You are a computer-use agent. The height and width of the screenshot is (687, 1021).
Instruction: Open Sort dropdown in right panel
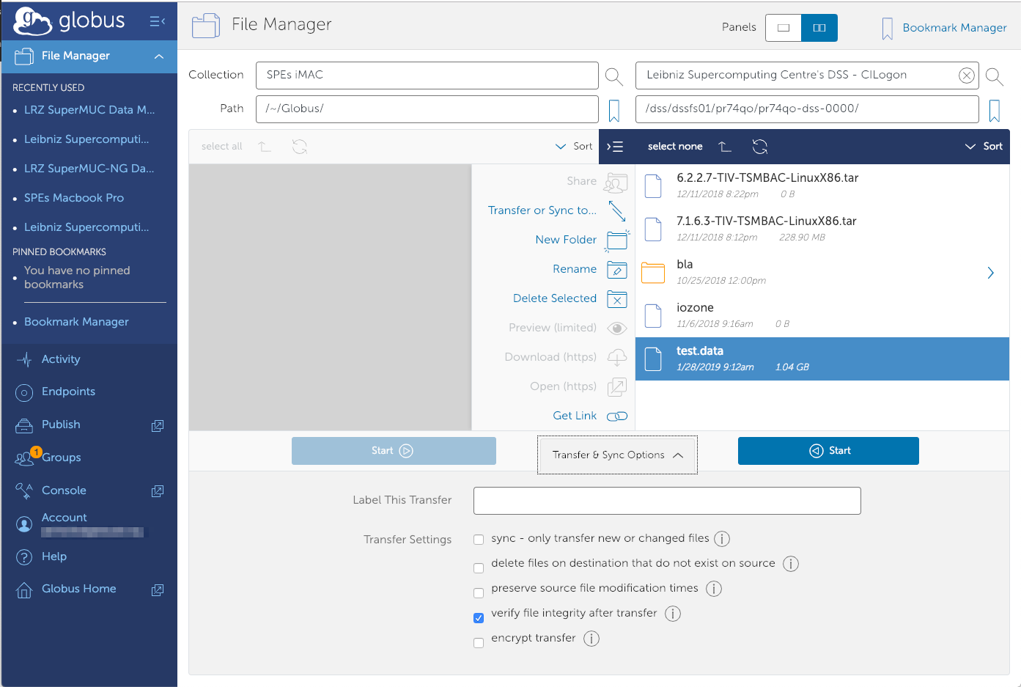point(984,147)
